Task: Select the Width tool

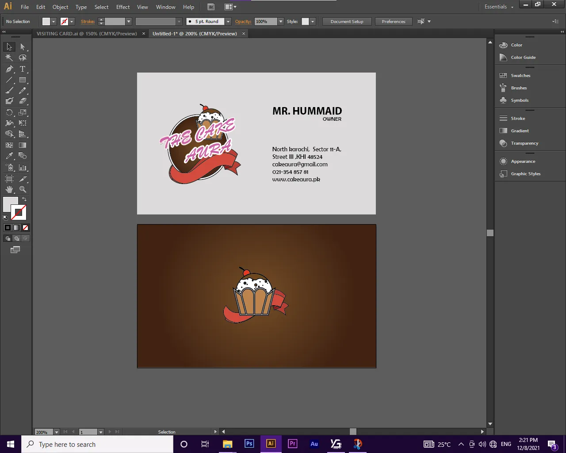Action: [9, 123]
